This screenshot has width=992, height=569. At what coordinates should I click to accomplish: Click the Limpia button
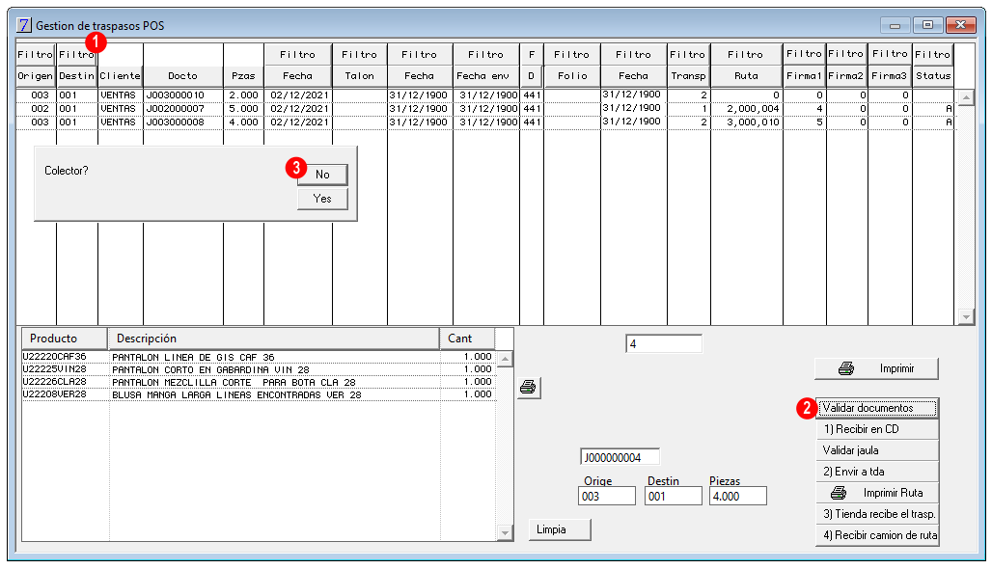(x=560, y=529)
